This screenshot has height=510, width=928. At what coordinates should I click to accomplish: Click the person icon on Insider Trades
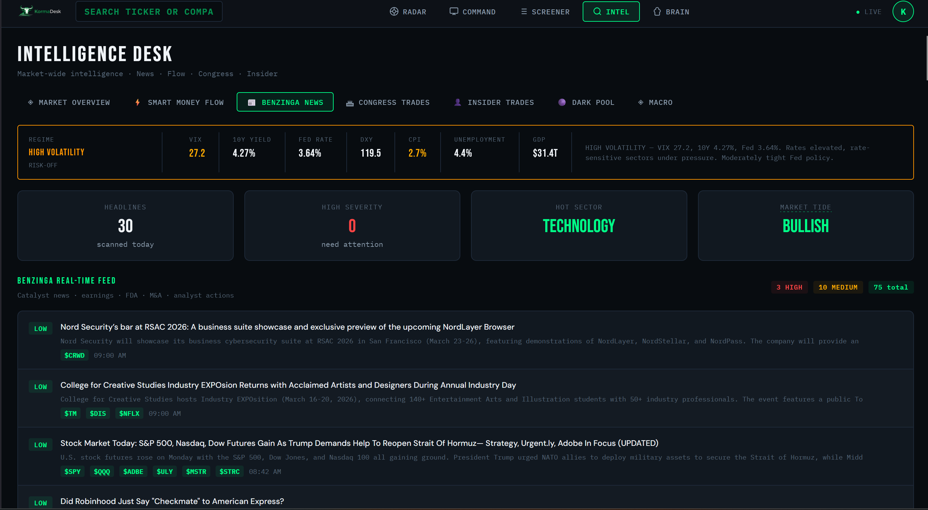[458, 102]
